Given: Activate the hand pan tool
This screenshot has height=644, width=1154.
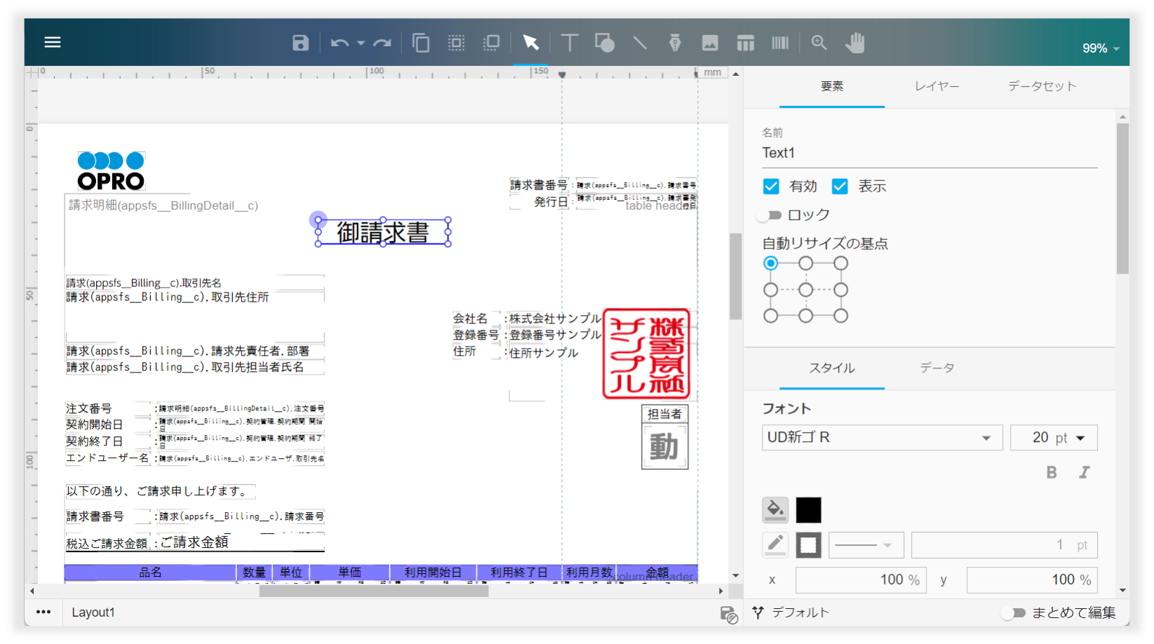Looking at the screenshot, I should pyautogui.click(x=854, y=43).
